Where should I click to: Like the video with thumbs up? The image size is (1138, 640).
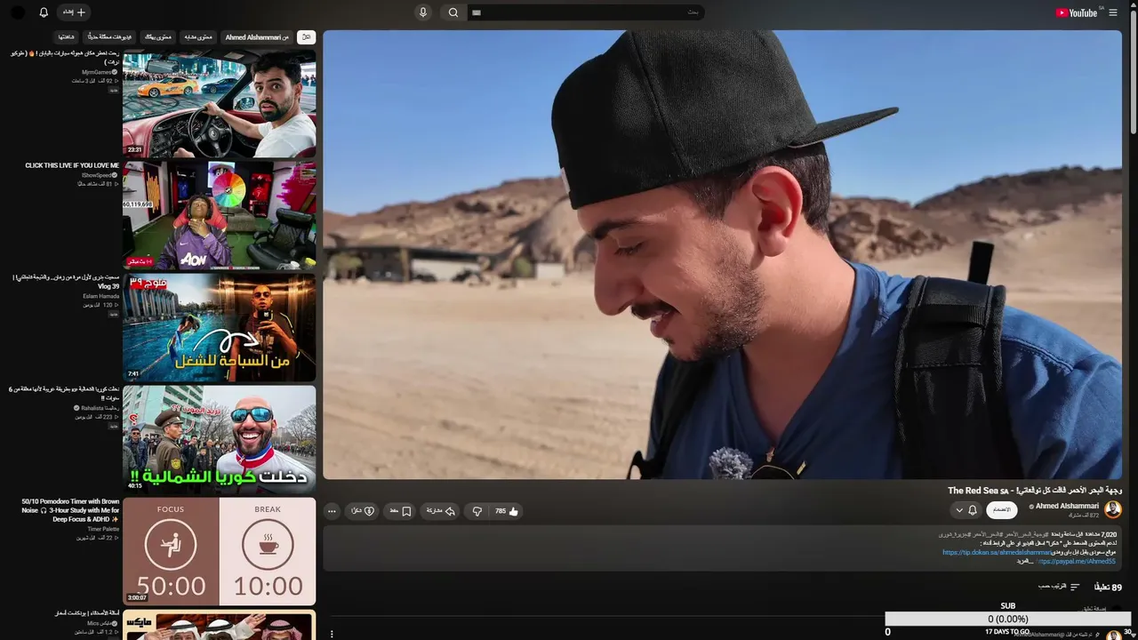(x=507, y=511)
